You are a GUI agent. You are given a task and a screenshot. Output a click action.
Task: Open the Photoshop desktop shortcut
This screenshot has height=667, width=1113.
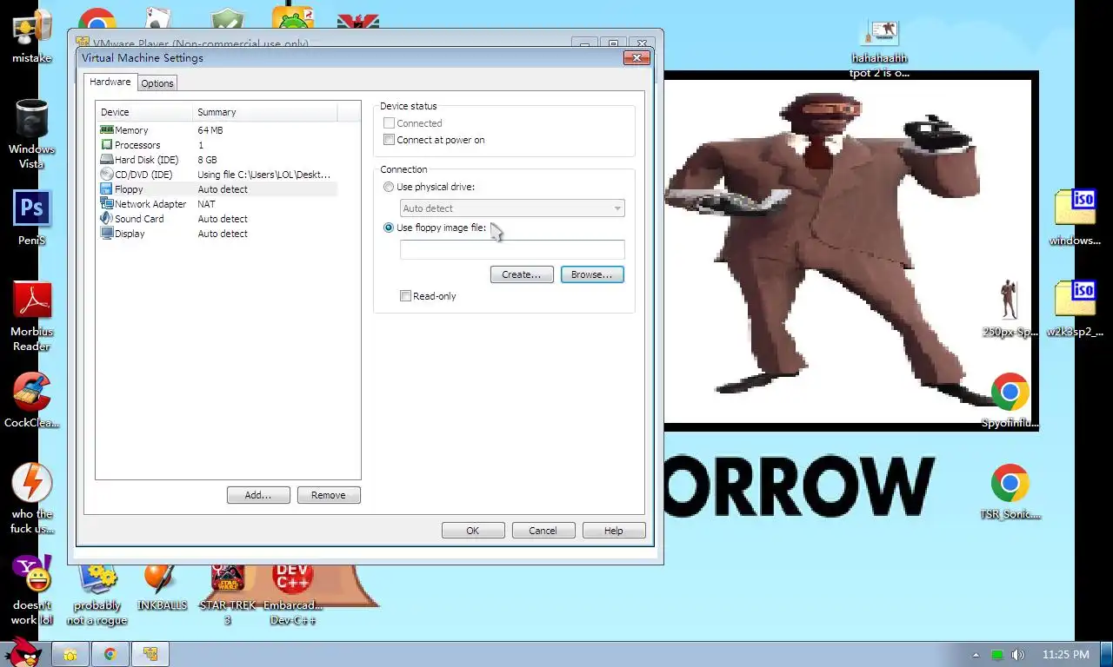point(31,209)
